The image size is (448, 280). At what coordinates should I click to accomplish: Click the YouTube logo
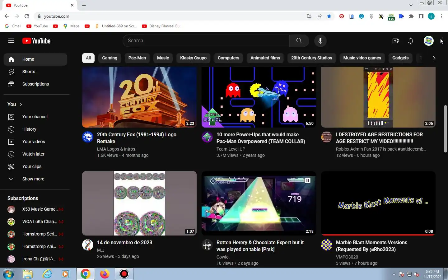[x=36, y=41]
